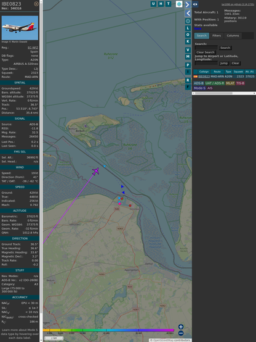The image size is (256, 342).
Task: Click the altitude color scale bar
Action: click(108, 330)
